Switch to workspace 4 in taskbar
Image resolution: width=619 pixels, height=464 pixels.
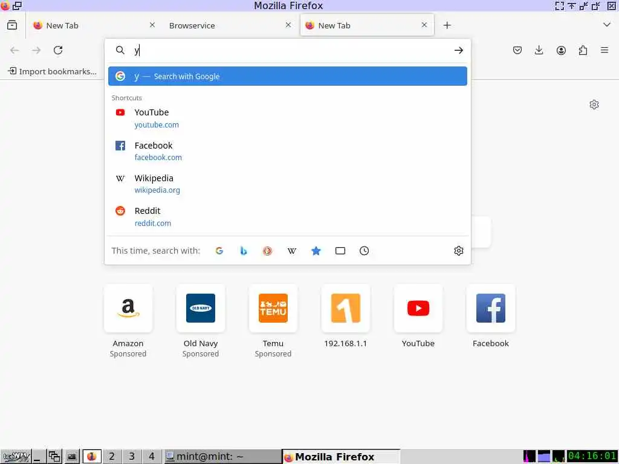click(x=152, y=457)
